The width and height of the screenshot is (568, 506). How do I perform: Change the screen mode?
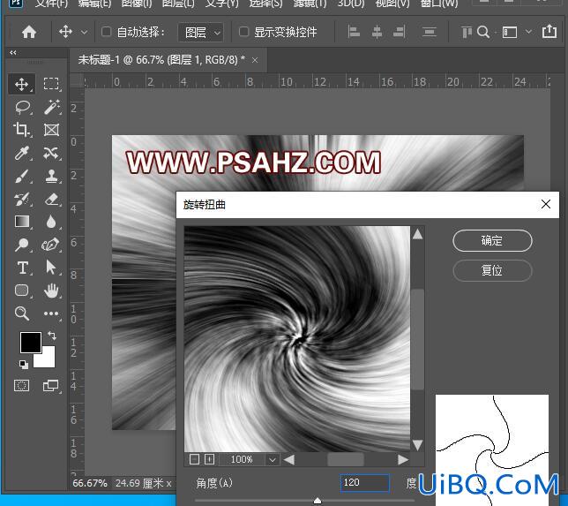tap(50, 385)
